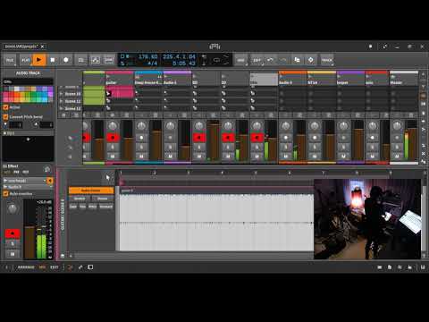This screenshot has width=429, height=322.
Task: Click the rectangle panel icon in bottom bar
Action: click(x=90, y=267)
